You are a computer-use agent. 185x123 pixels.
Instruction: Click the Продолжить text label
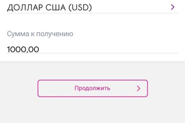coord(92,89)
